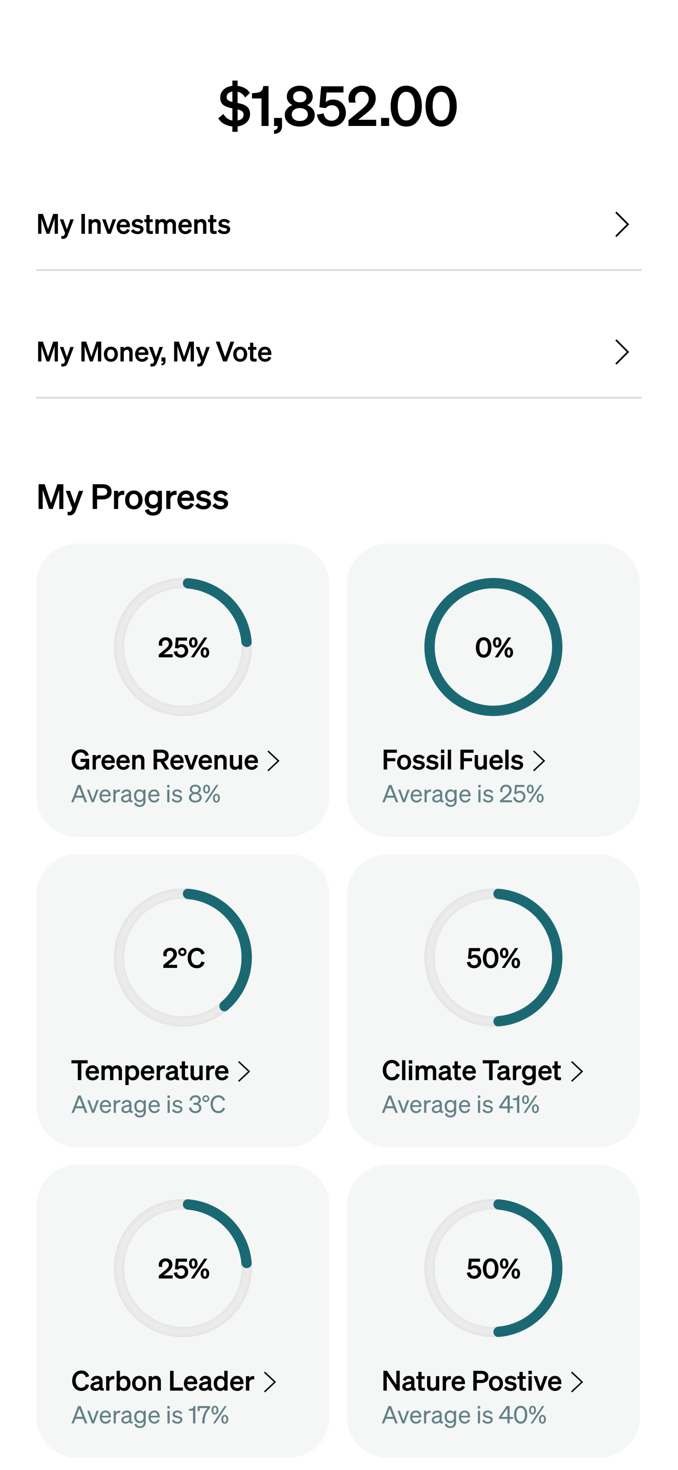678x1470 pixels.
Task: Tap the 50% Climate Target ring
Action: [493, 958]
